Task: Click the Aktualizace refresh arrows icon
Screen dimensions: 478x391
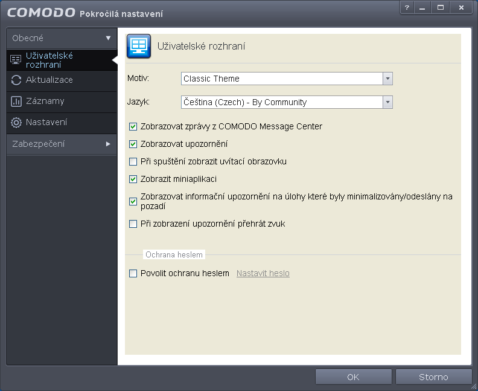Action: 16,80
